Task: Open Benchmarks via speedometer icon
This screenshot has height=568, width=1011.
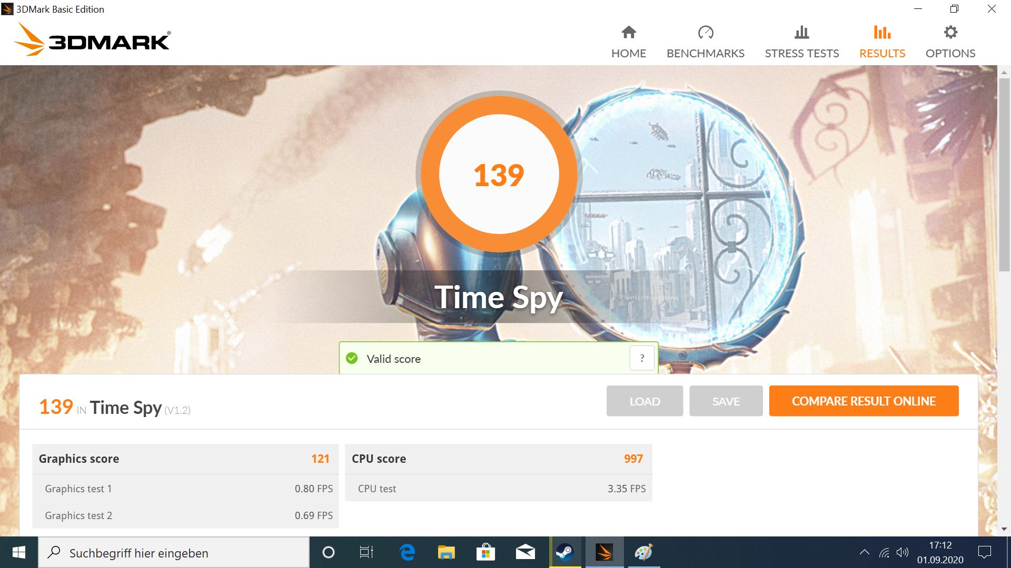Action: (x=705, y=33)
